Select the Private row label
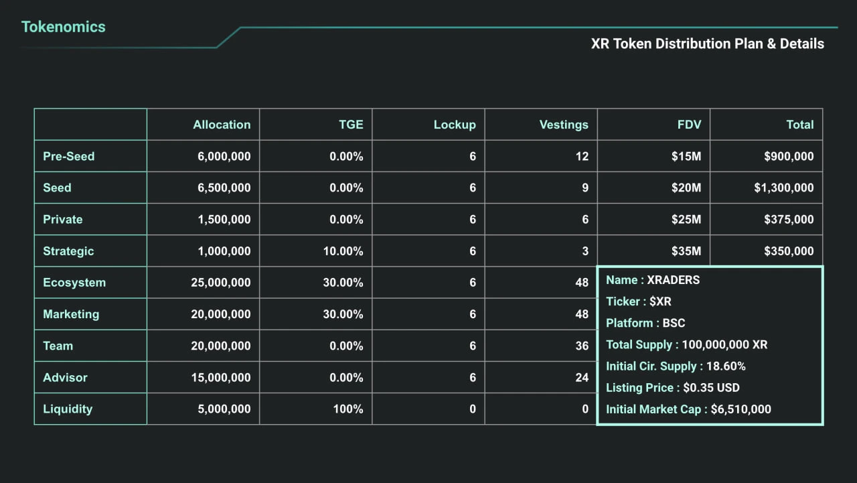 pyautogui.click(x=63, y=220)
